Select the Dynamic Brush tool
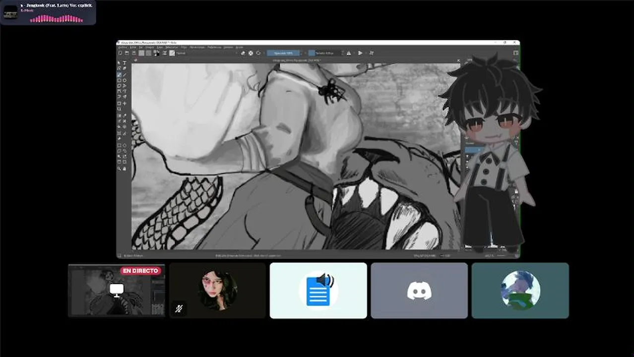This screenshot has height=357, width=634. tap(119, 97)
